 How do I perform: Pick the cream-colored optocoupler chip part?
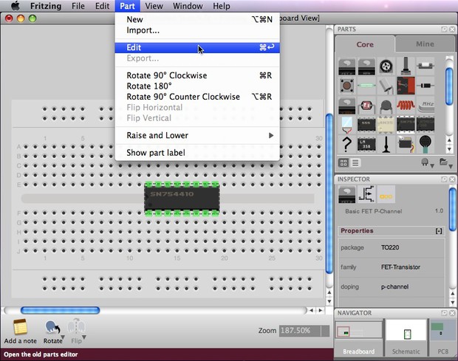[386, 125]
